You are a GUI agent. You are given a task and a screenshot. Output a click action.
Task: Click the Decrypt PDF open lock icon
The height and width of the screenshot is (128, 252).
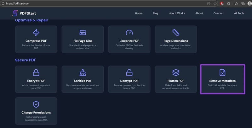click(x=129, y=72)
